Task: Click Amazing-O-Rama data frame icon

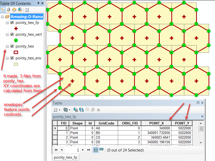Action: [7, 17]
